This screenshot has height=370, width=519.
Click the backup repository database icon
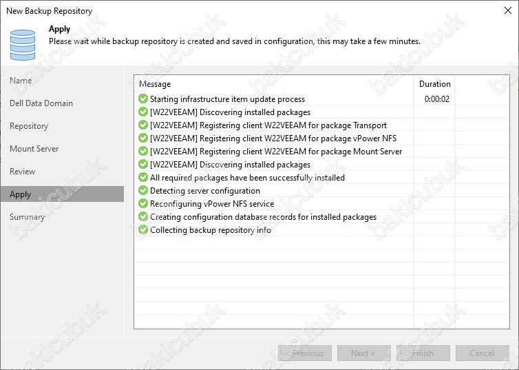tap(23, 45)
